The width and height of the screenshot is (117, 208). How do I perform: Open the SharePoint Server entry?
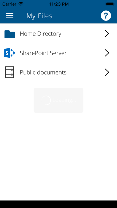point(59,53)
